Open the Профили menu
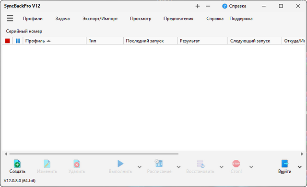 [x=33, y=19]
